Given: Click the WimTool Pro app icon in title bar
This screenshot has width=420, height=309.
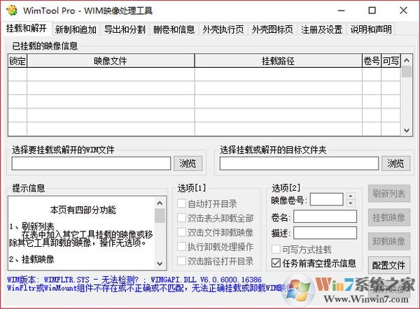Looking at the screenshot, I should 12,10.
